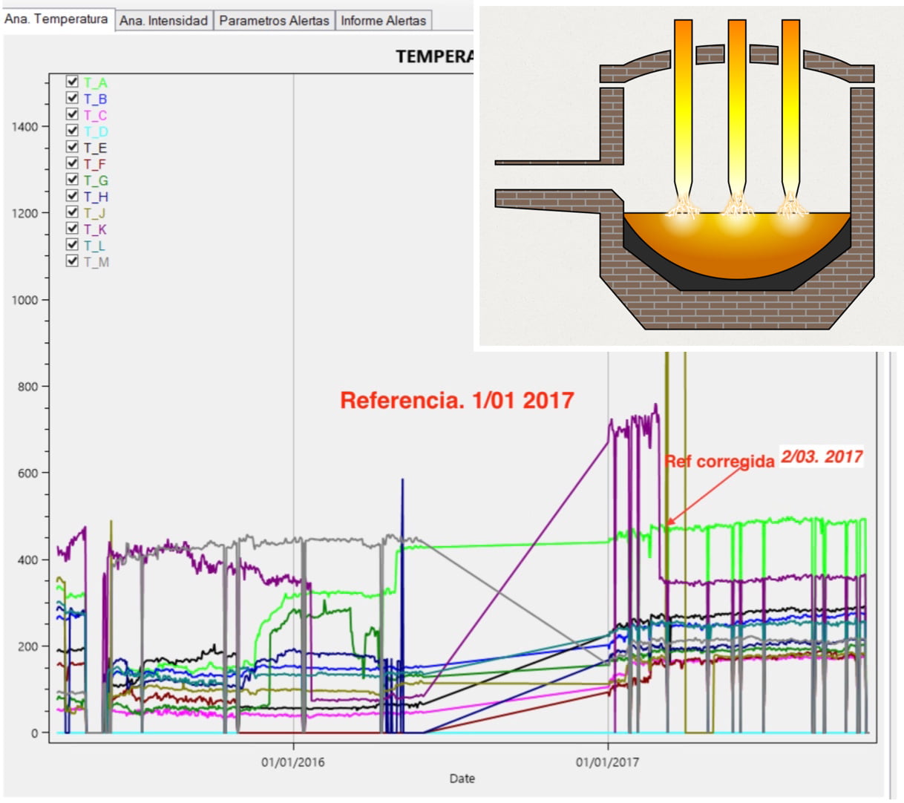Switch to the Ana. Temperatura tab
The image size is (904, 803).
coord(56,19)
